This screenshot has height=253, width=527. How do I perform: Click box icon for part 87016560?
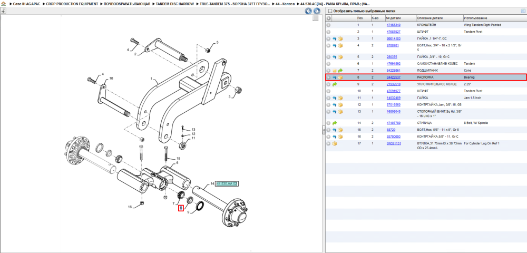(x=340, y=105)
